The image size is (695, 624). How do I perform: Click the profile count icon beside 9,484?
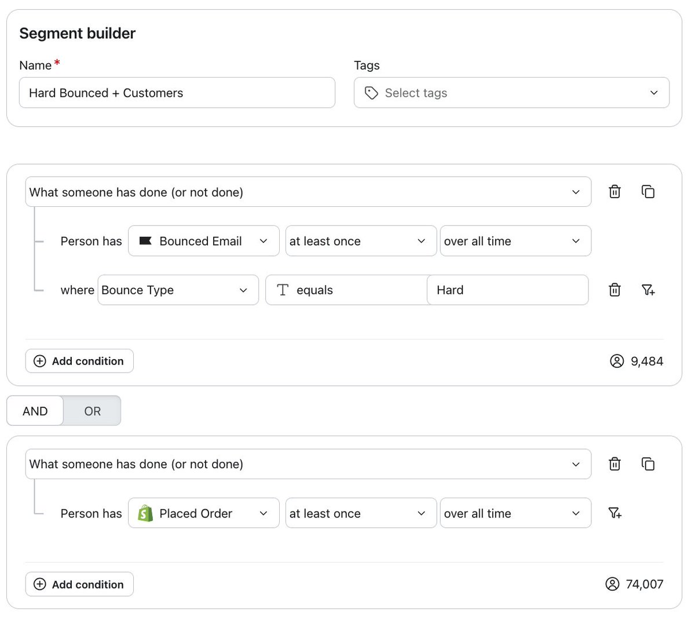(617, 361)
